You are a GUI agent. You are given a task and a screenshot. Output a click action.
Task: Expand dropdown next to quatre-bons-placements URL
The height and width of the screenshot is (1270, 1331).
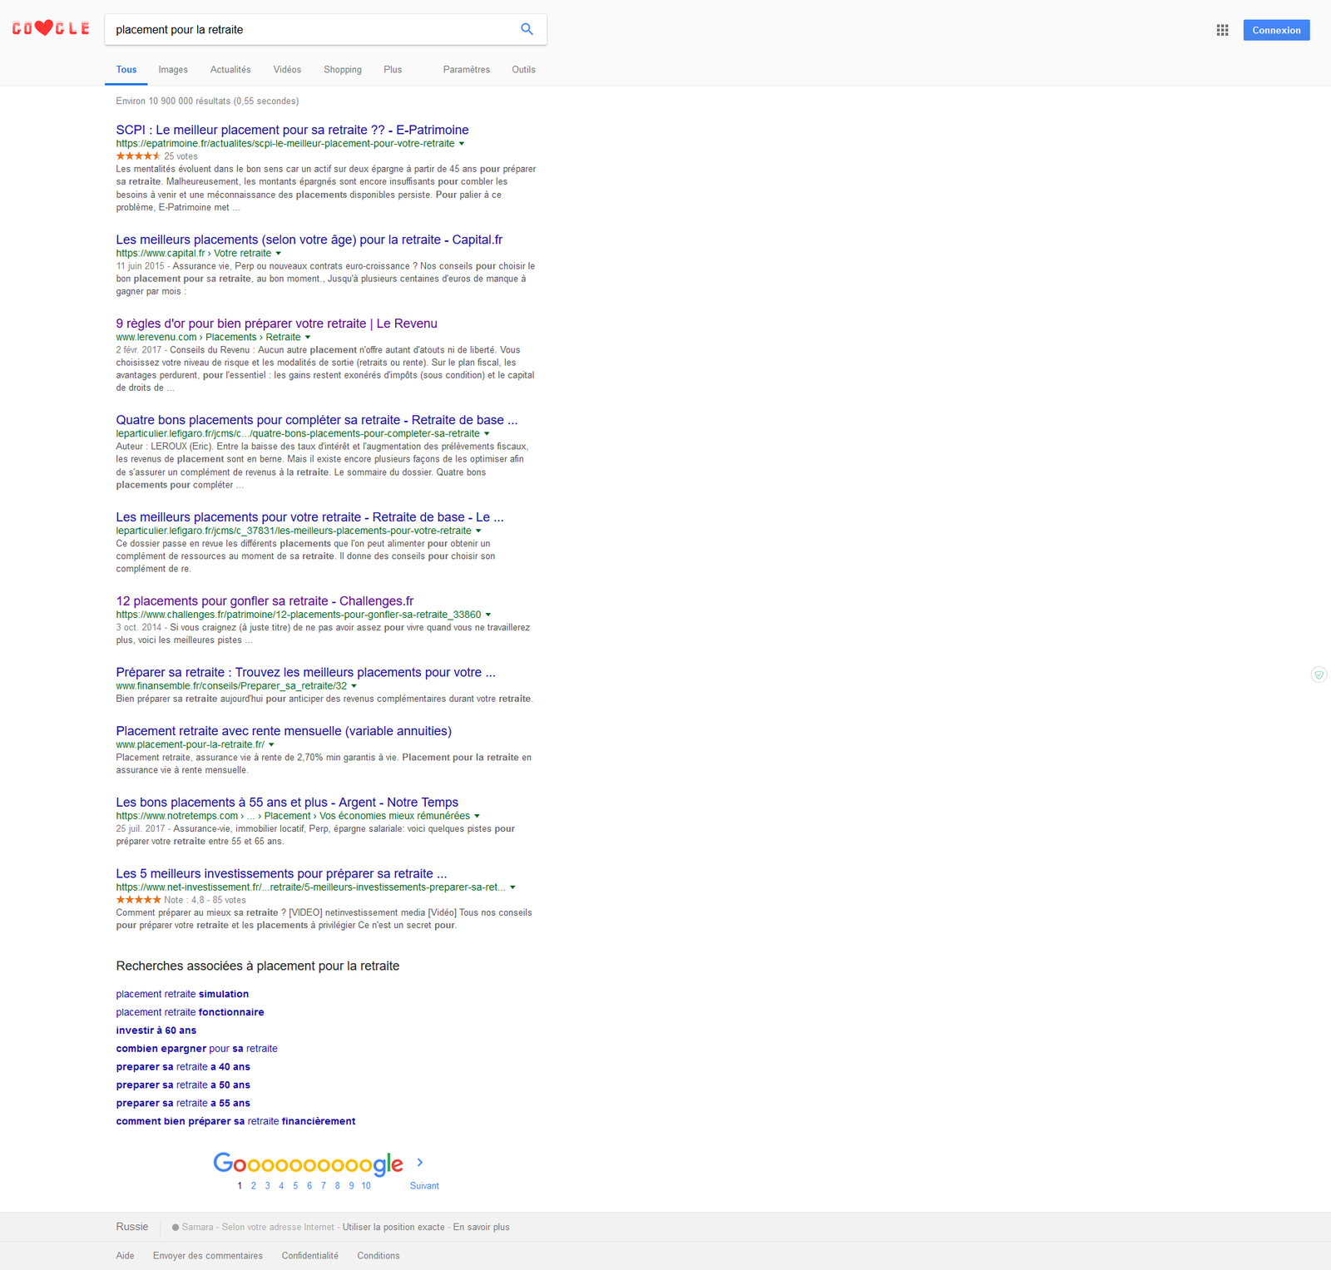pos(487,434)
